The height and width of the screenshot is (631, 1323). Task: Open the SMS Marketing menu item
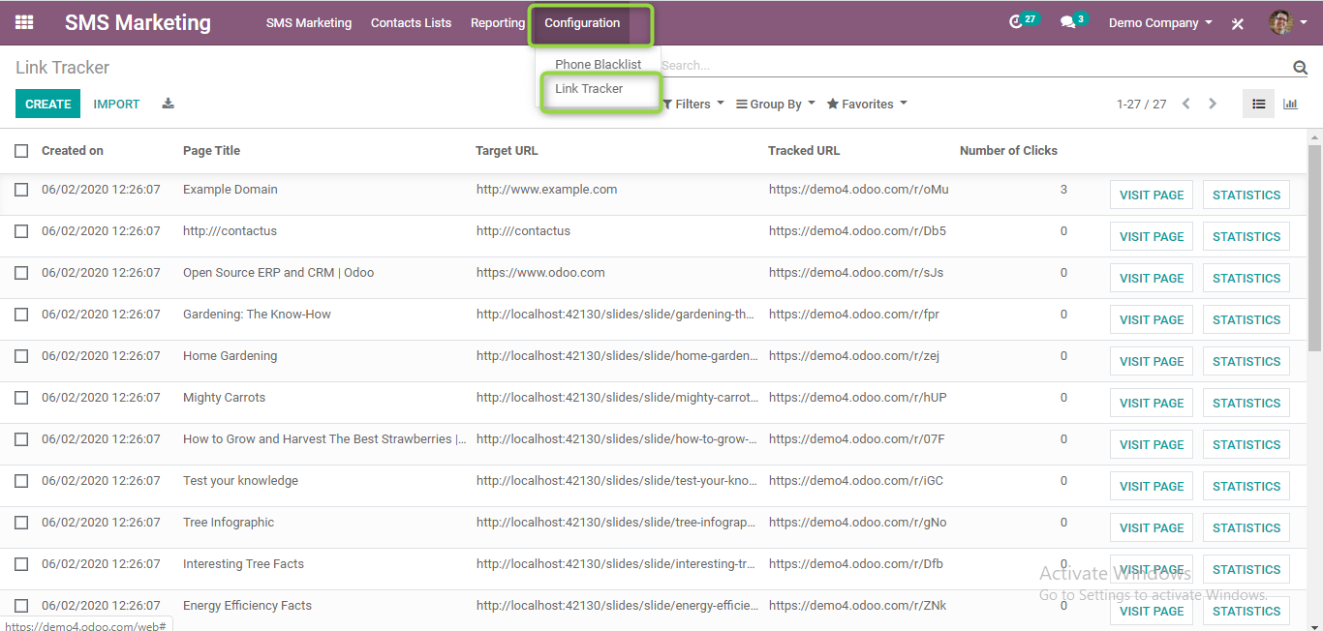(309, 22)
